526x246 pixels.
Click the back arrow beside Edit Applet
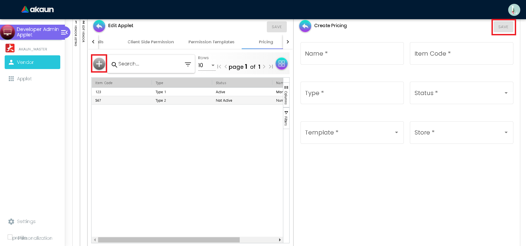point(99,26)
